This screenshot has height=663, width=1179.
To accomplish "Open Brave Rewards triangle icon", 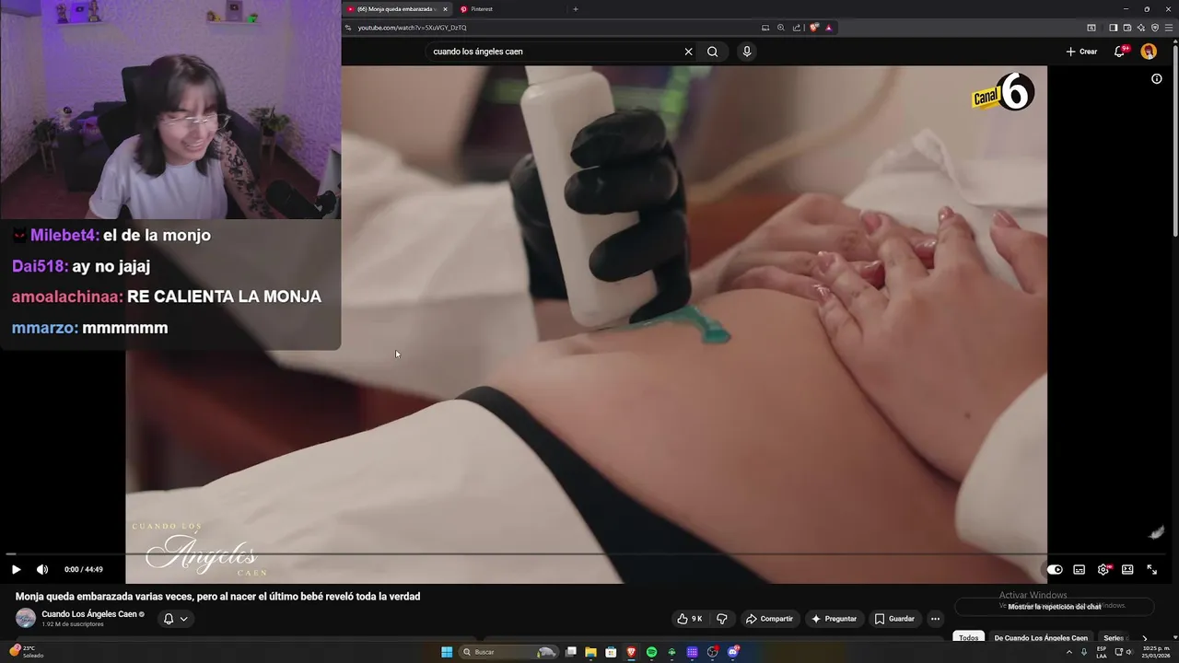I will (x=828, y=28).
